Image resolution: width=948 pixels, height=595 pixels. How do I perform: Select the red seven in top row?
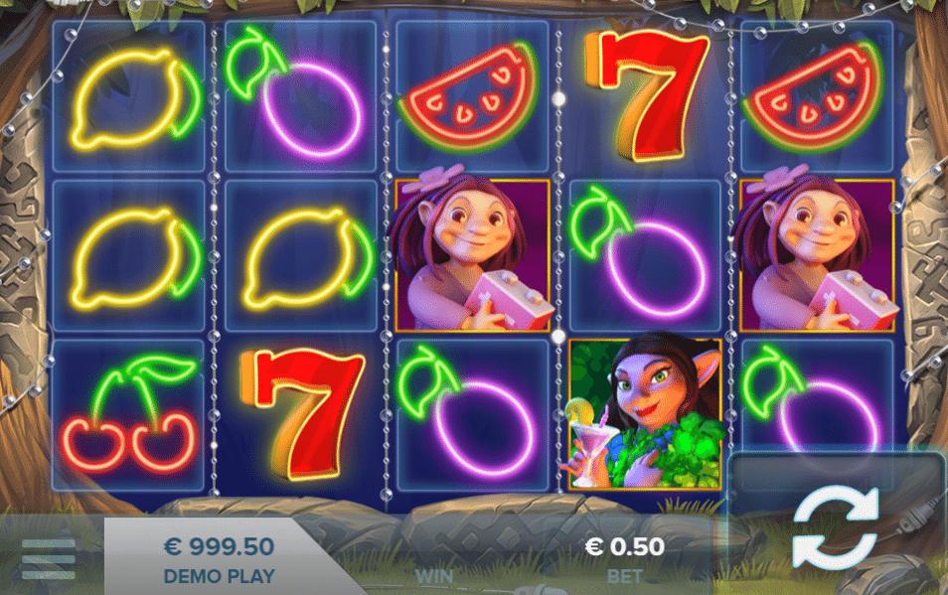tap(645, 96)
